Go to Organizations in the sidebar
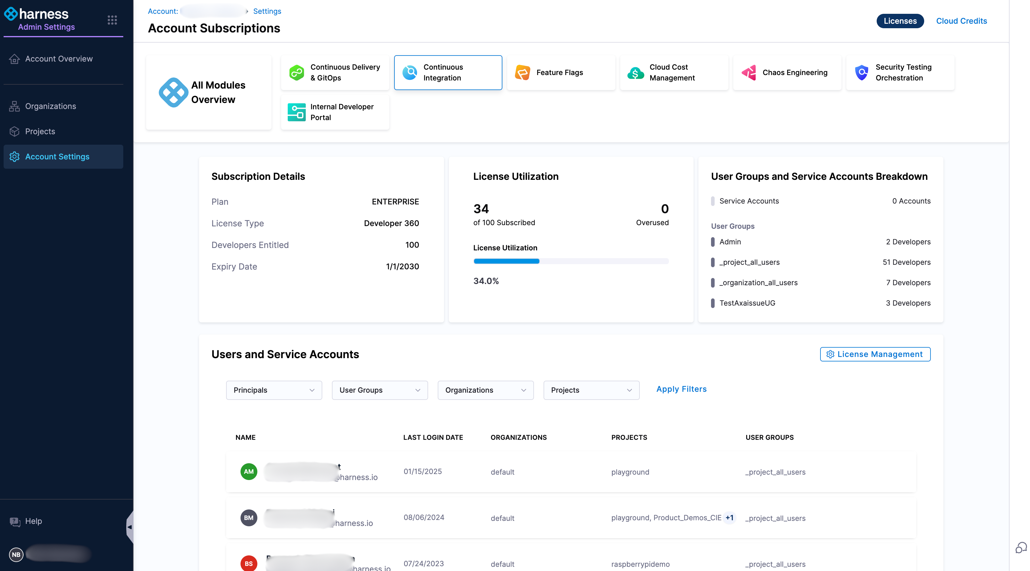Viewport: 1030px width, 571px height. tap(51, 106)
